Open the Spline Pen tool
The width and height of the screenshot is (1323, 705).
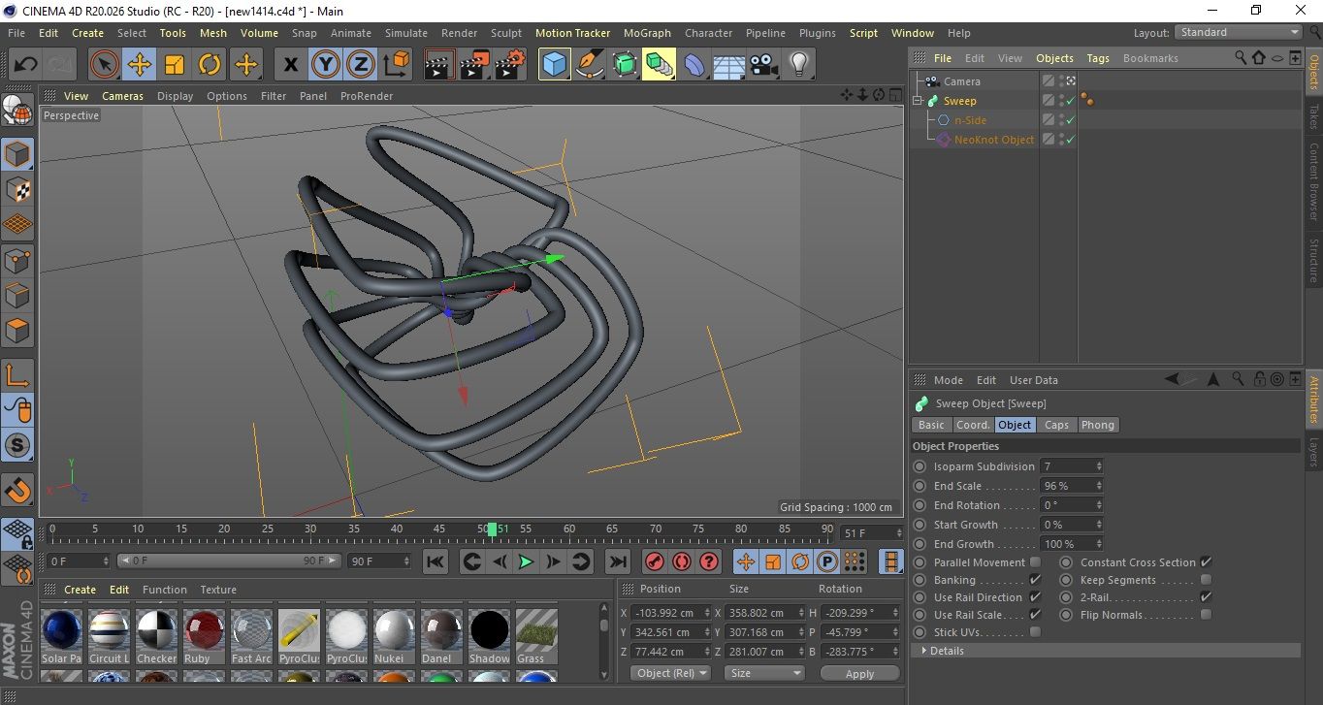click(x=589, y=65)
